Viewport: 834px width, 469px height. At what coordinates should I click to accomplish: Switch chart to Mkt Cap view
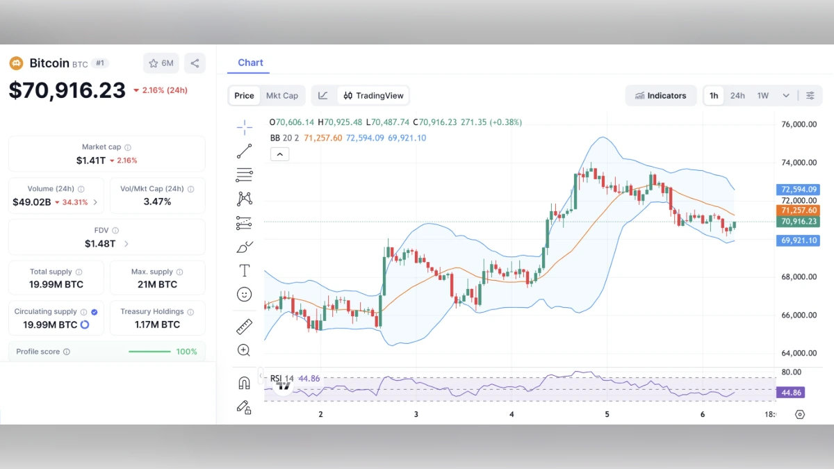[282, 95]
